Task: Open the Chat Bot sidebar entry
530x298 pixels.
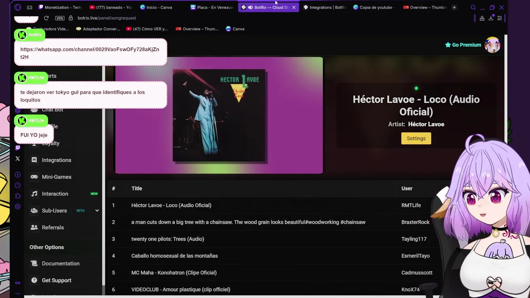Action: coord(52,110)
